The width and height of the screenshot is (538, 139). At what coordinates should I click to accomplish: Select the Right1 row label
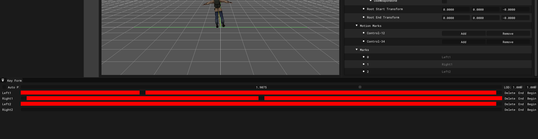pyautogui.click(x=8, y=98)
